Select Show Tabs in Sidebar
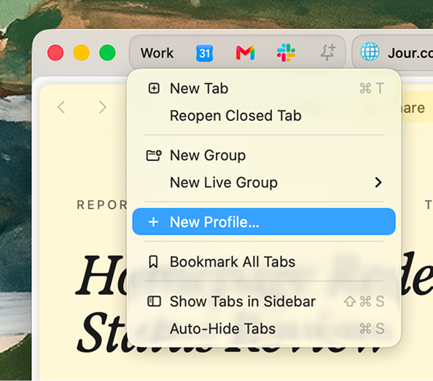This screenshot has width=433, height=381. tap(264, 302)
